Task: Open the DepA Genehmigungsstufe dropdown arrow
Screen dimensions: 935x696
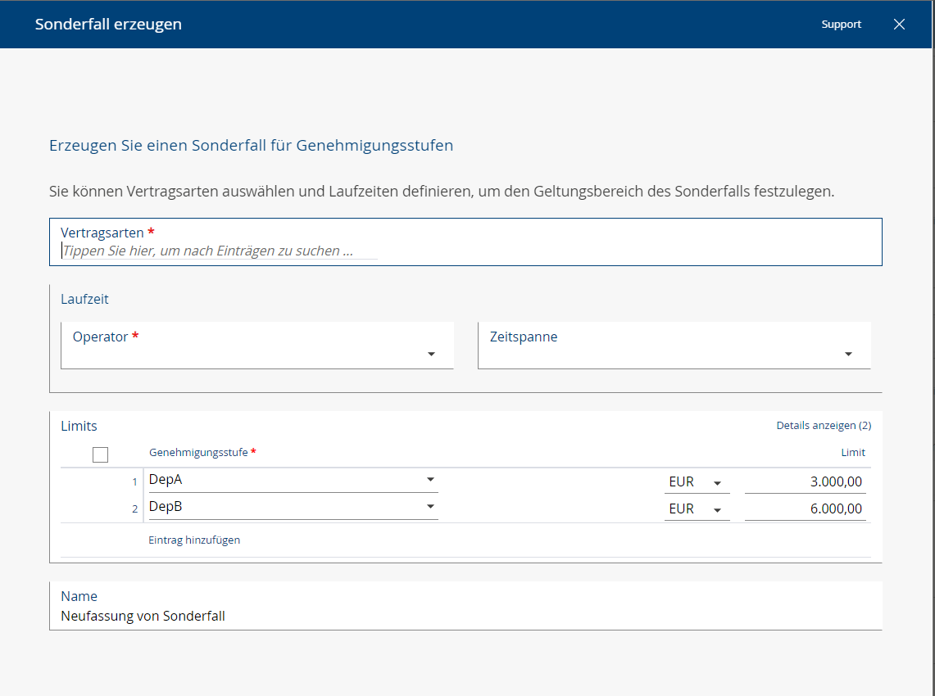Action: point(430,480)
